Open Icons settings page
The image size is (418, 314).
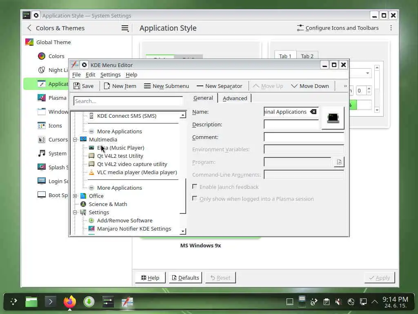[x=49, y=126]
